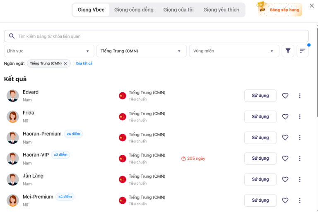Open the Bảng xếp hạng leaderboard
This screenshot has height=212, width=318.
click(279, 10)
